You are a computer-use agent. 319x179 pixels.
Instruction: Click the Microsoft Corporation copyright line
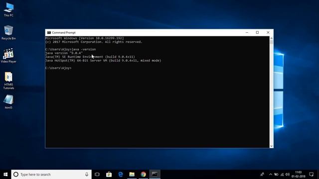coord(94,42)
